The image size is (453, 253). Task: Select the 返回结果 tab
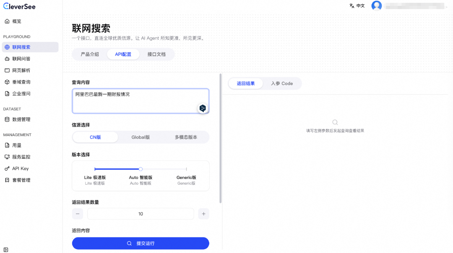(245, 83)
